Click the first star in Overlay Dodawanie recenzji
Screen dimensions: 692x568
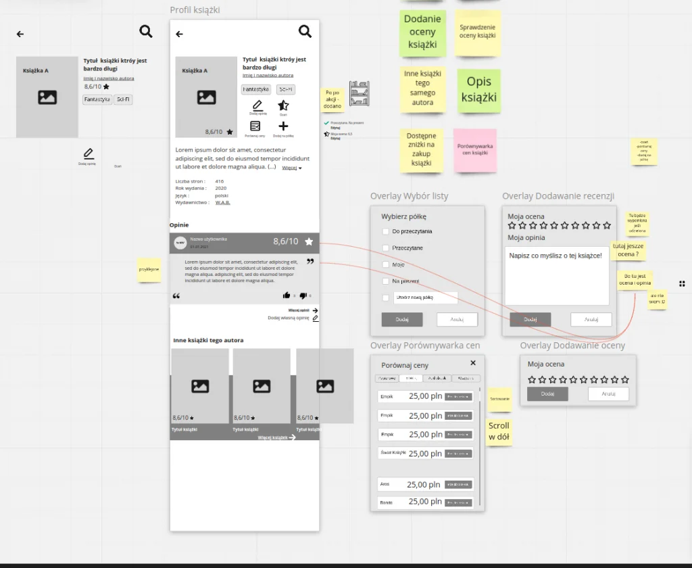click(x=512, y=226)
